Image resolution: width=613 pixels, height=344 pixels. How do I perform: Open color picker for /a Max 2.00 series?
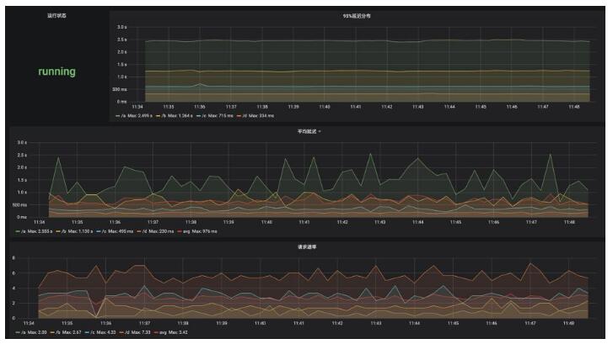coord(19,332)
